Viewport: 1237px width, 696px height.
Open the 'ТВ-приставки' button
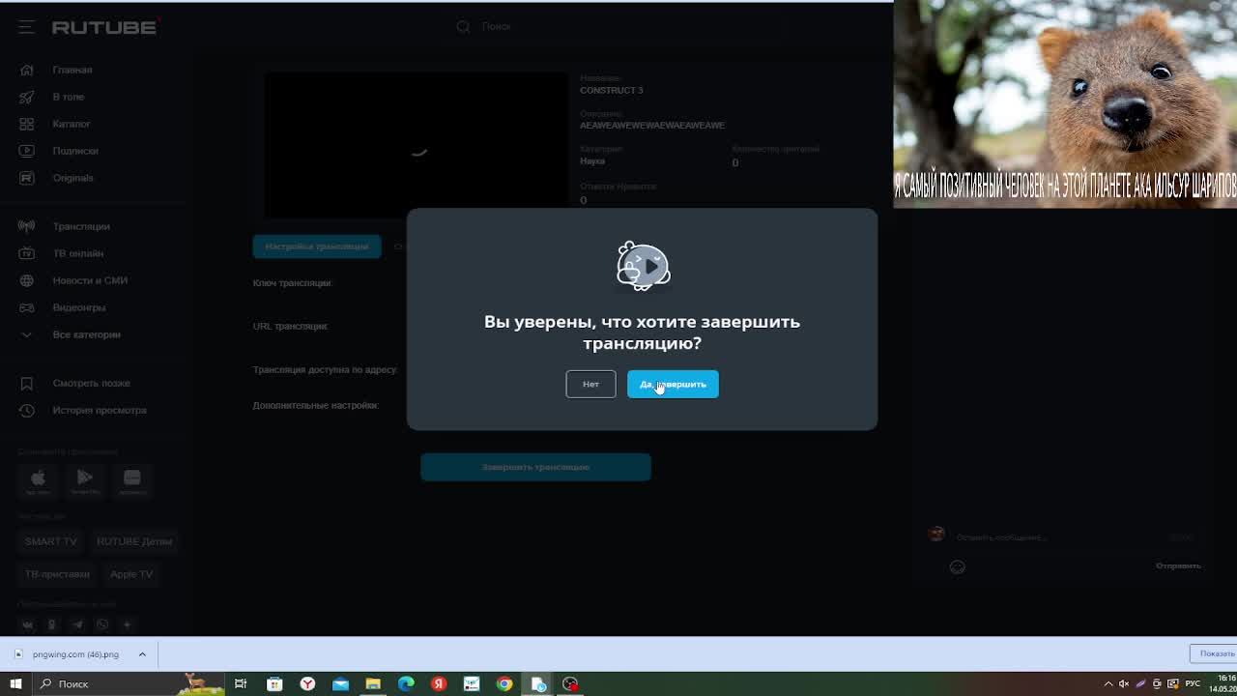tap(57, 574)
